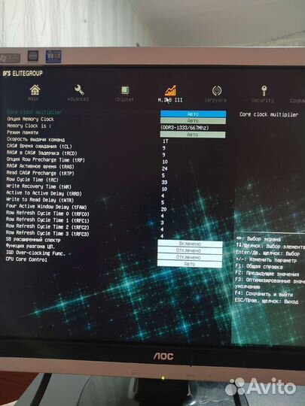Open memory mode Авто dropdown
The height and width of the screenshot is (406, 305).
[x=193, y=135]
